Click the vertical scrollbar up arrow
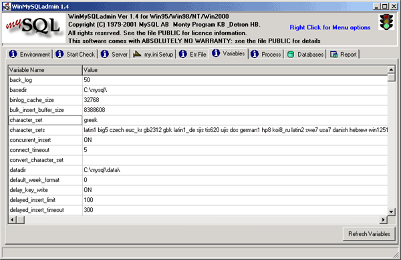The image size is (401, 260). coord(391,69)
